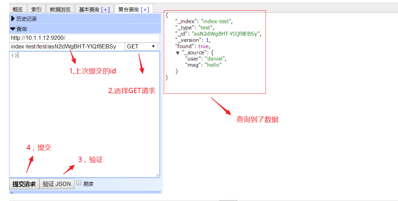Viewport: 398px width, 201px height.
Task: Click the 验证 JSON button
Action: pyautogui.click(x=57, y=184)
